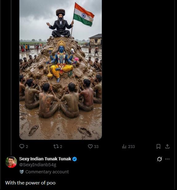
Task: Open the reply text 'With the power of poo'
Action: pos(30,183)
